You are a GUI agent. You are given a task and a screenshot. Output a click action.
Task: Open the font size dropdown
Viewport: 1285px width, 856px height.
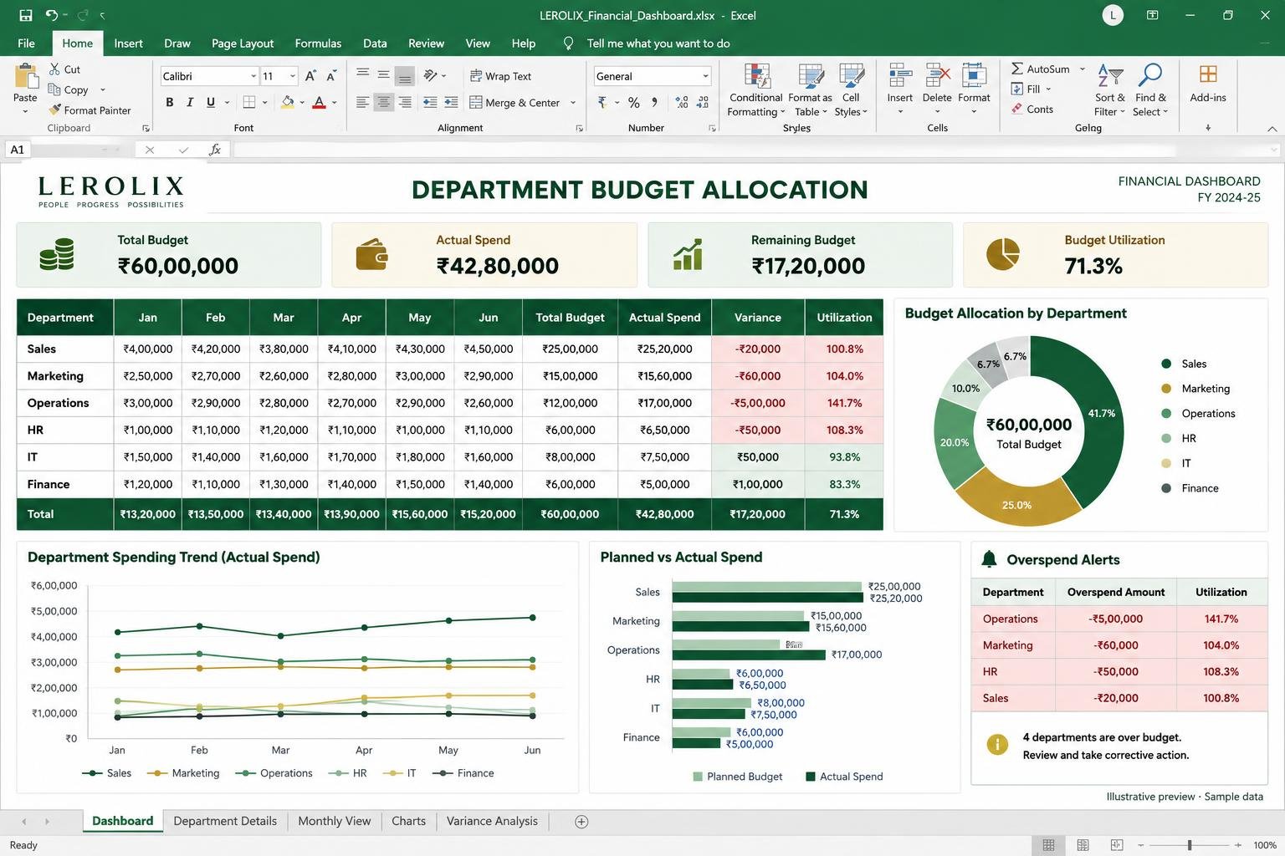pyautogui.click(x=293, y=76)
